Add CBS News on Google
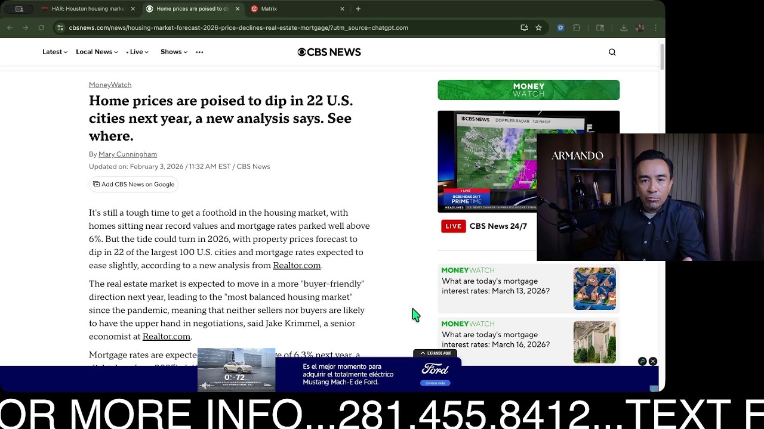764x429 pixels. [134, 184]
